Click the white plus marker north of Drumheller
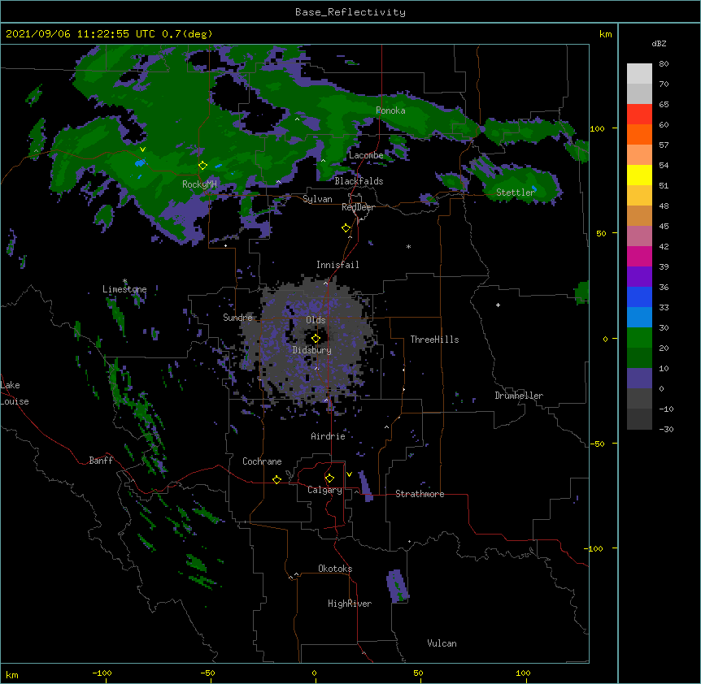This screenshot has width=701, height=684. [x=498, y=305]
